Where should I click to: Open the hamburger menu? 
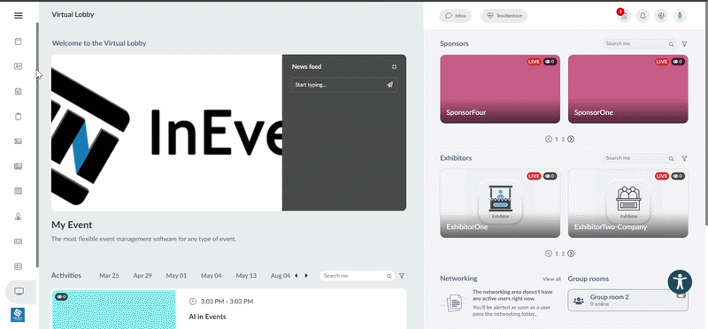pos(18,15)
